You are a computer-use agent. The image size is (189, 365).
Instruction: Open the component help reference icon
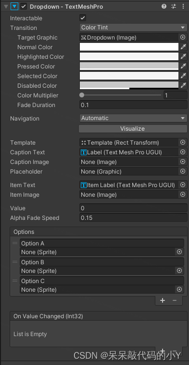164,7
